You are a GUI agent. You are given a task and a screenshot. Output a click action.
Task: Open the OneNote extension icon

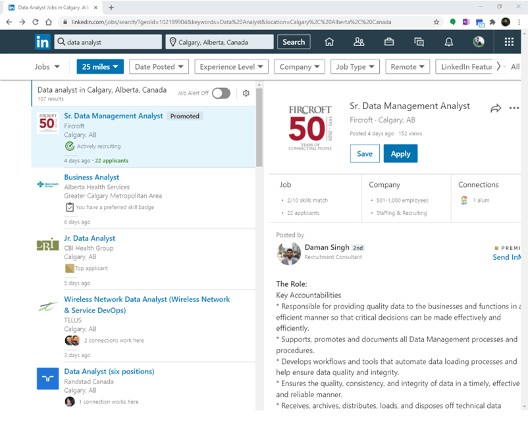[466, 22]
